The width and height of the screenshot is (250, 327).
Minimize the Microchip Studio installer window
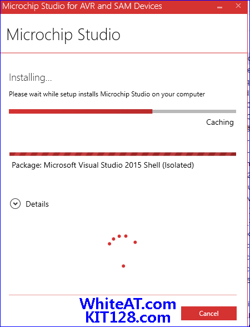[x=219, y=7]
